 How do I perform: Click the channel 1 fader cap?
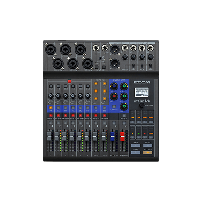49,136
